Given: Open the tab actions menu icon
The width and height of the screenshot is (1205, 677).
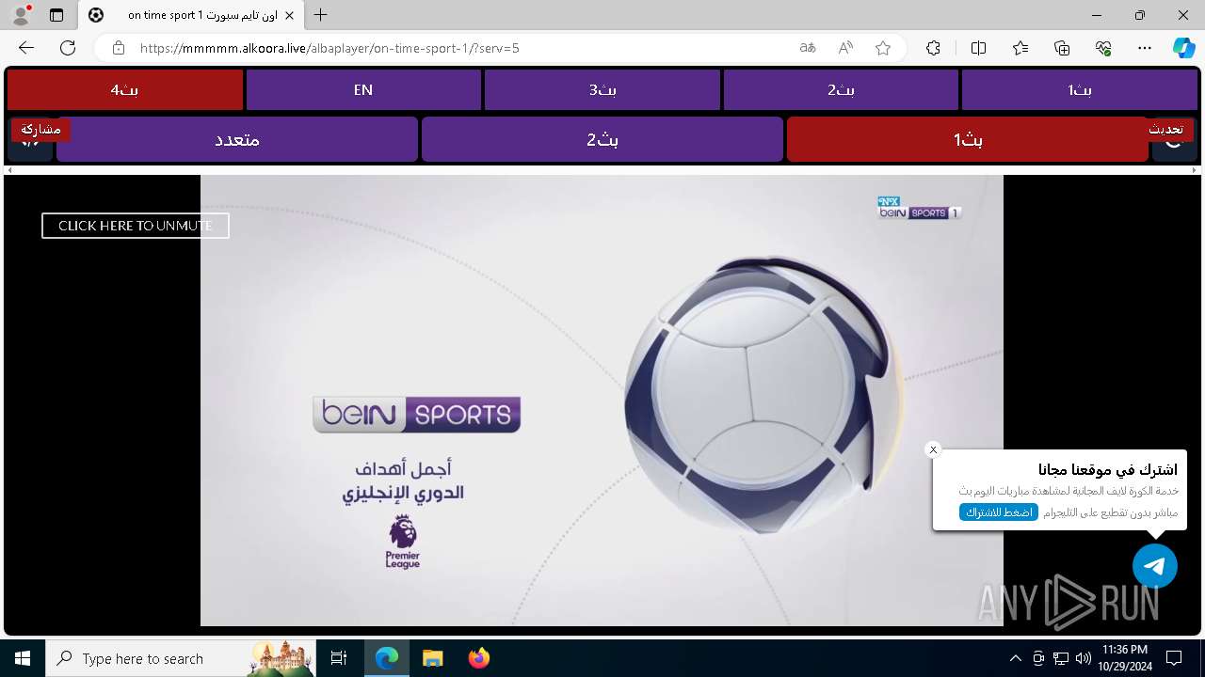Looking at the screenshot, I should tap(56, 15).
